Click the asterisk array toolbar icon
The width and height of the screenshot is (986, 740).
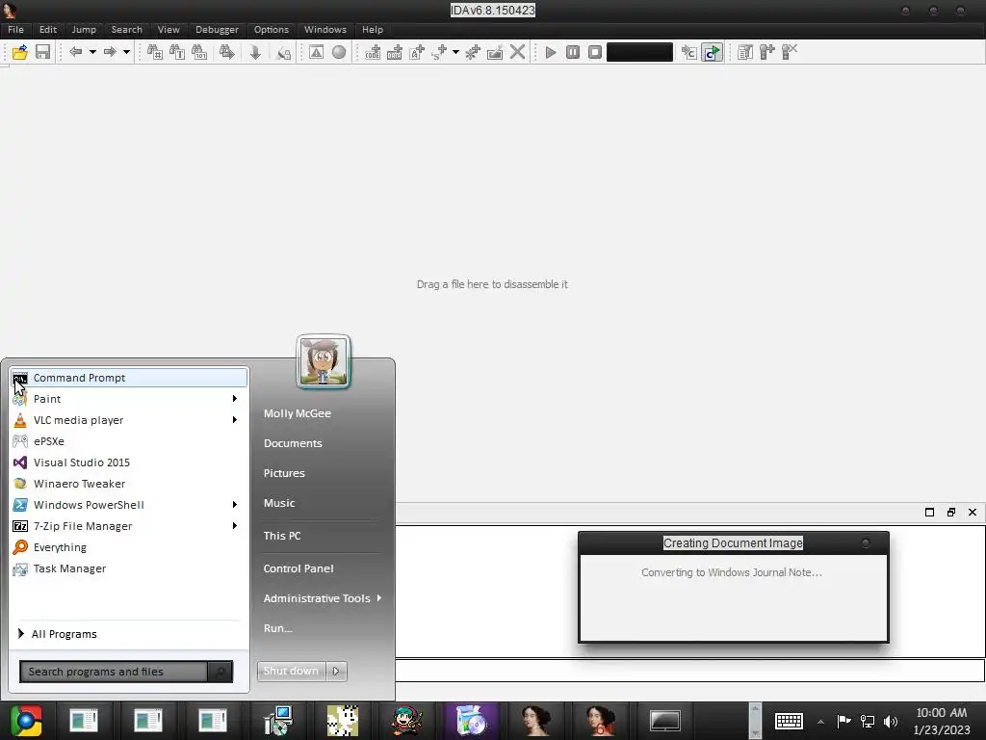pyautogui.click(x=473, y=52)
